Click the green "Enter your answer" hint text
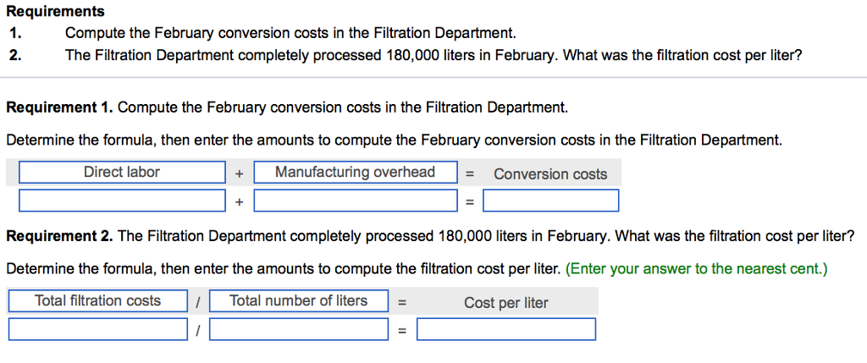This screenshot has width=867, height=363. [x=696, y=269]
